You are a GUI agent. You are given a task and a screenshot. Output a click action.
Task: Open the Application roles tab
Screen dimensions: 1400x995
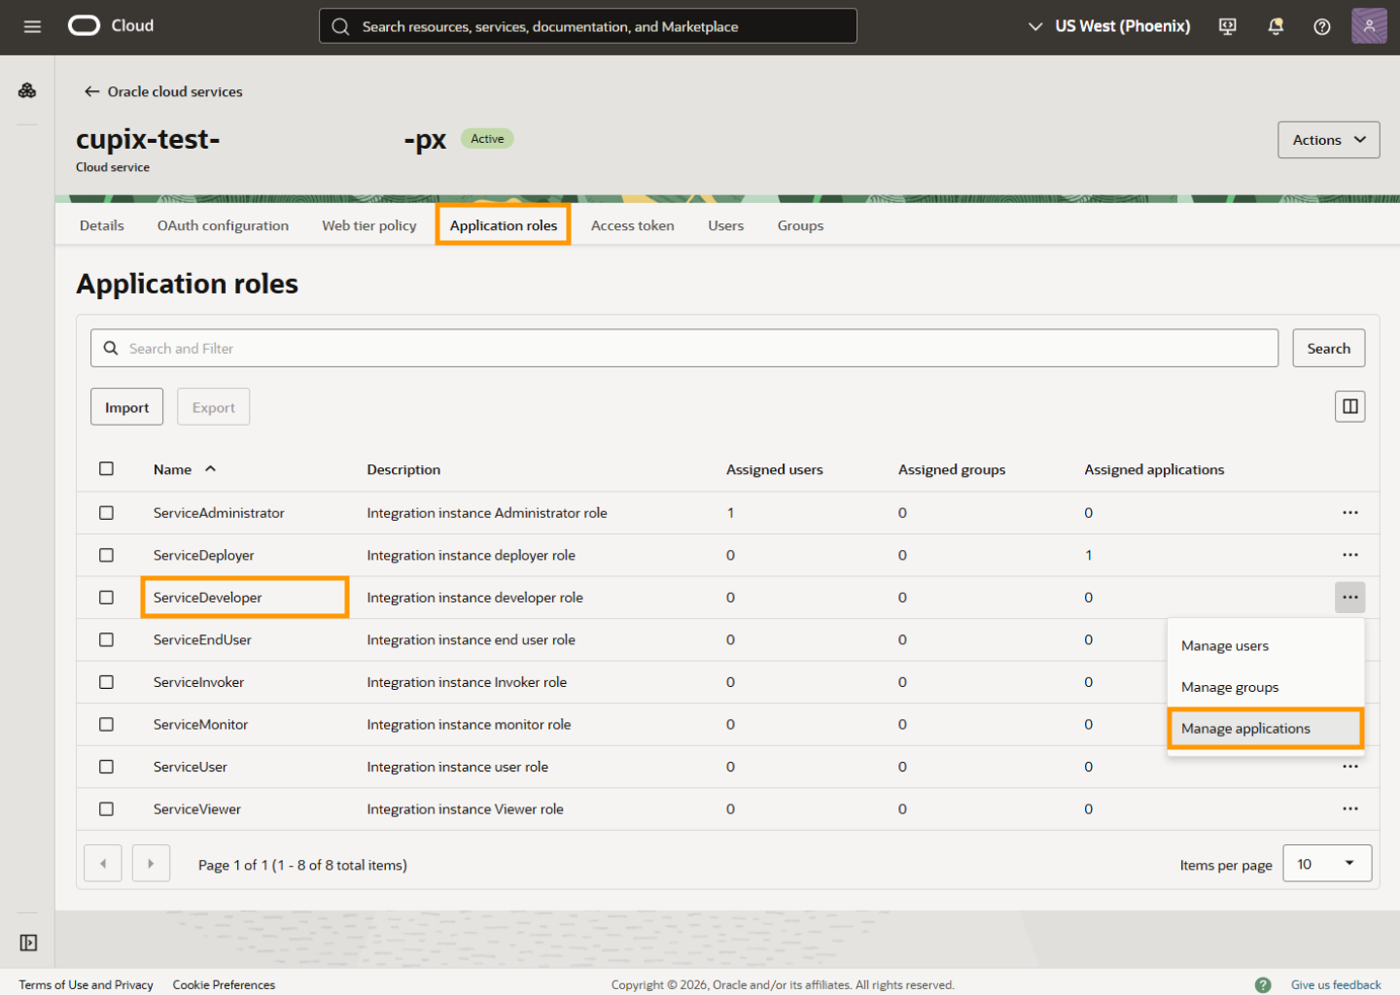point(504,225)
